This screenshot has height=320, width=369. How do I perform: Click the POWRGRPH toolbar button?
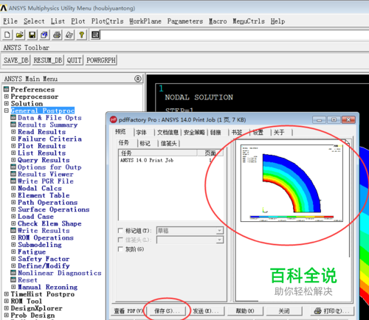tap(101, 60)
